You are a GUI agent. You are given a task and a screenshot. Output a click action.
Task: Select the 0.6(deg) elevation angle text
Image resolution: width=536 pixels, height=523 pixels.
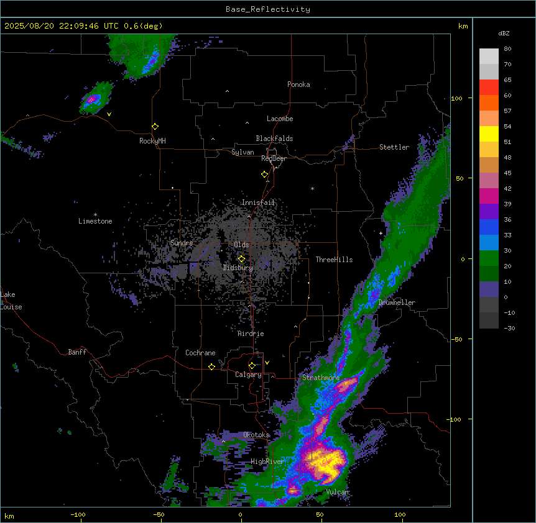pos(143,26)
